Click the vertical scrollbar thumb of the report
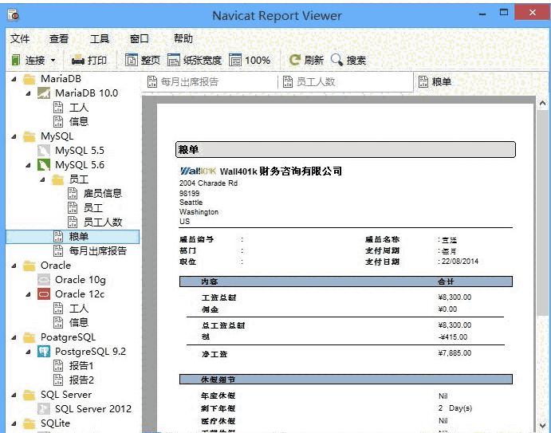 (x=542, y=213)
